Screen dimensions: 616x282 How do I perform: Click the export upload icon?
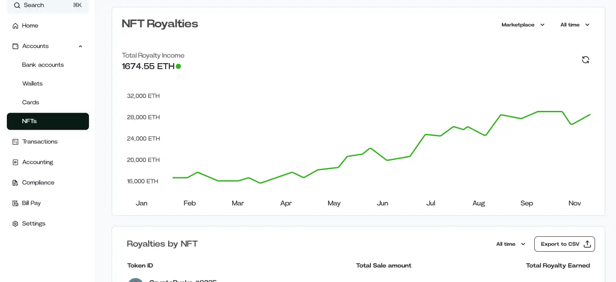pos(587,244)
